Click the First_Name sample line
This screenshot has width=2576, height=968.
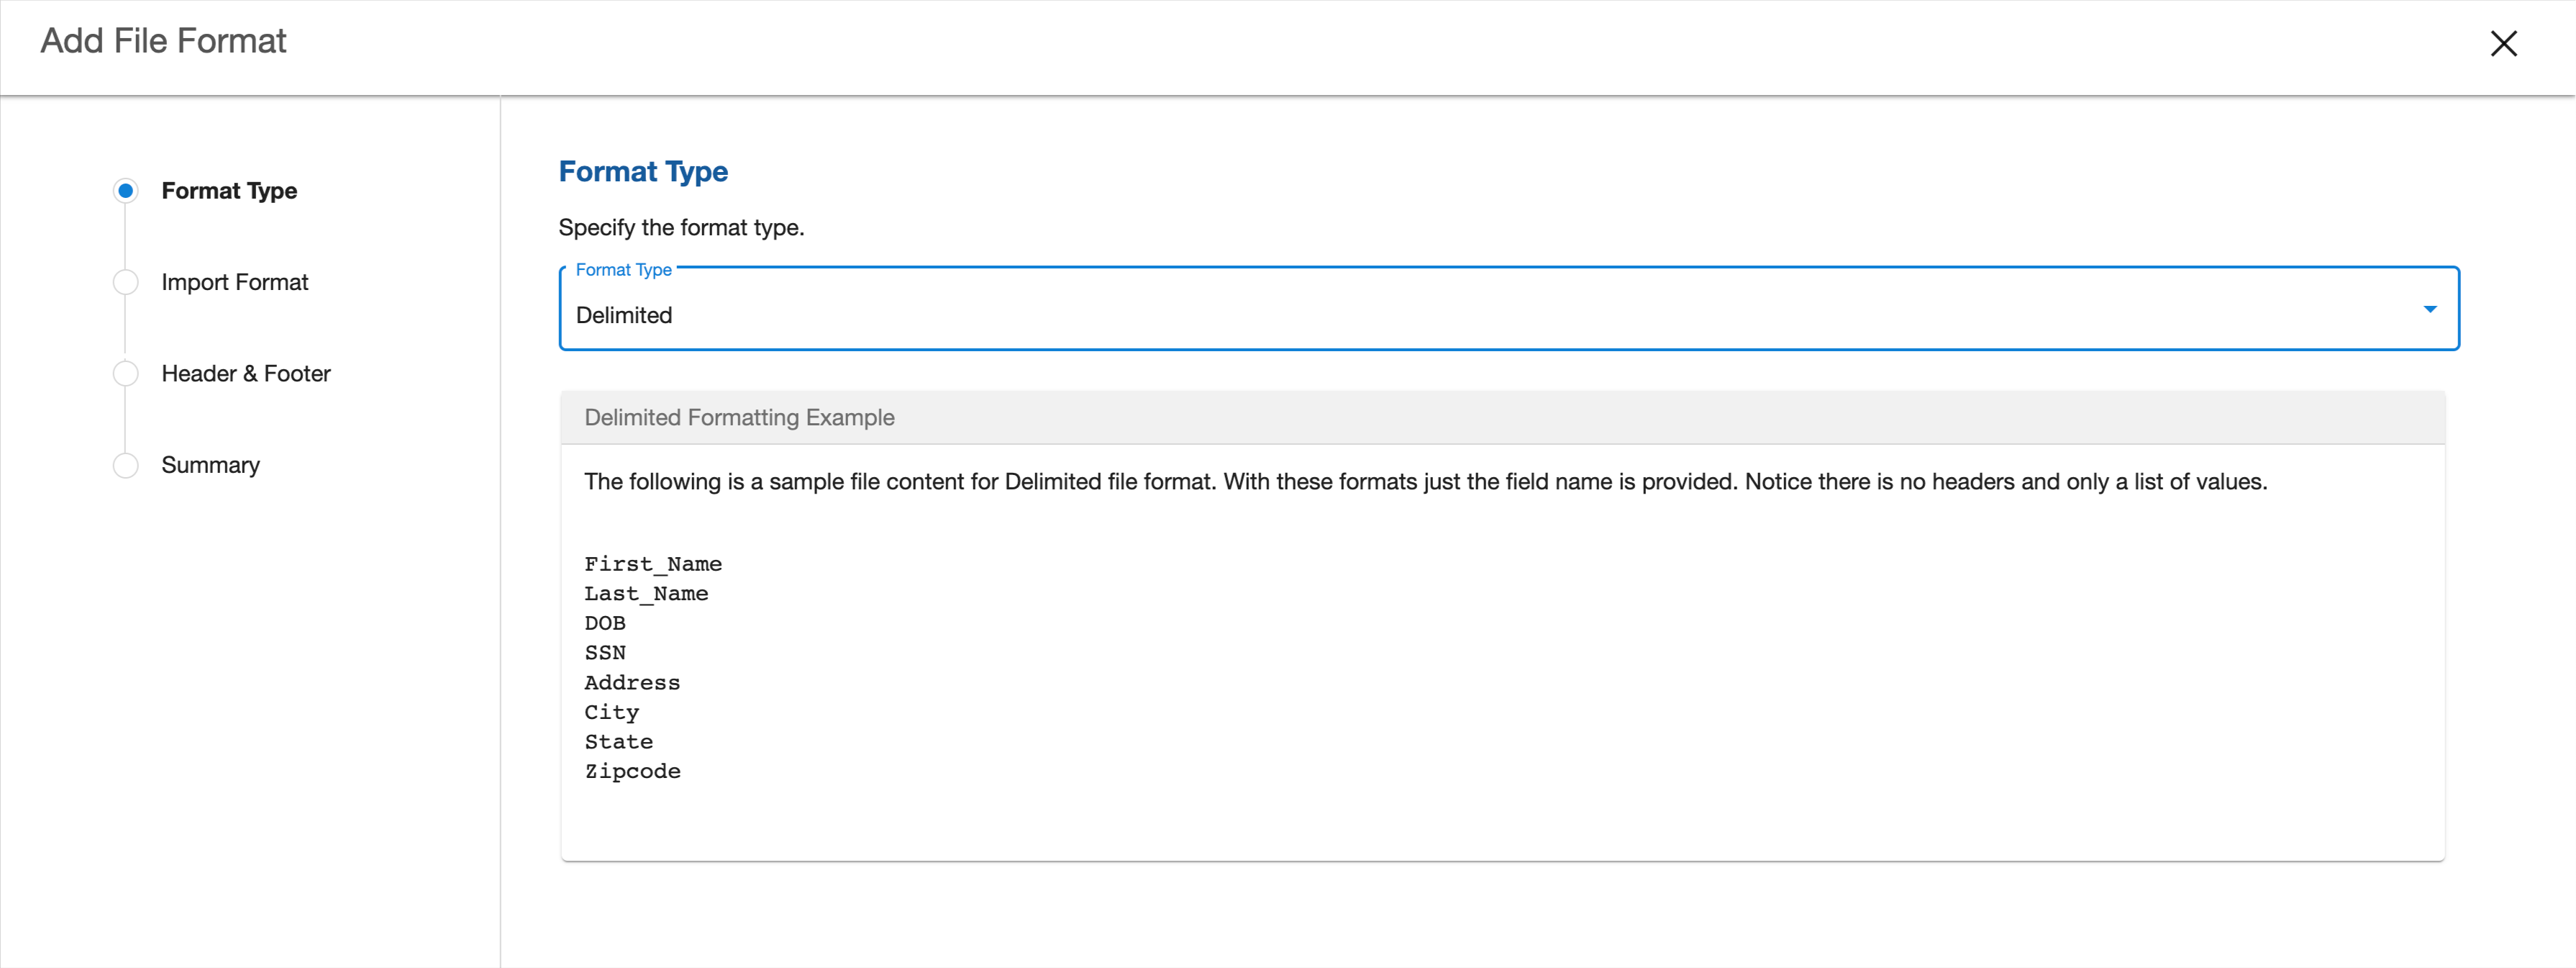tap(653, 564)
